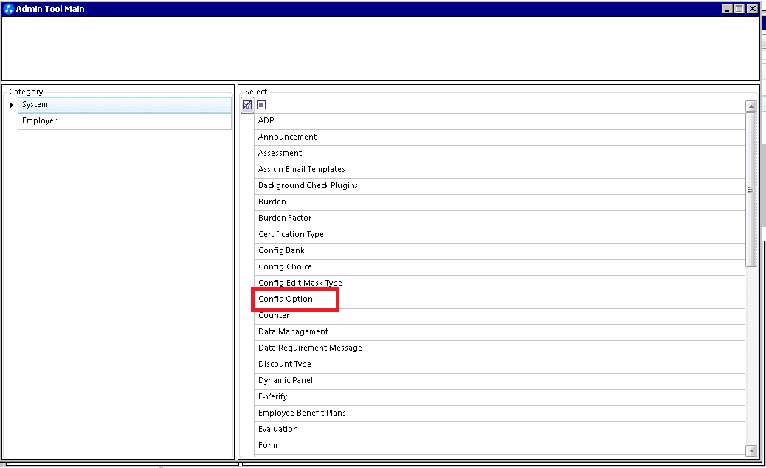Select the Form row
The height and width of the screenshot is (468, 766).
click(500, 446)
